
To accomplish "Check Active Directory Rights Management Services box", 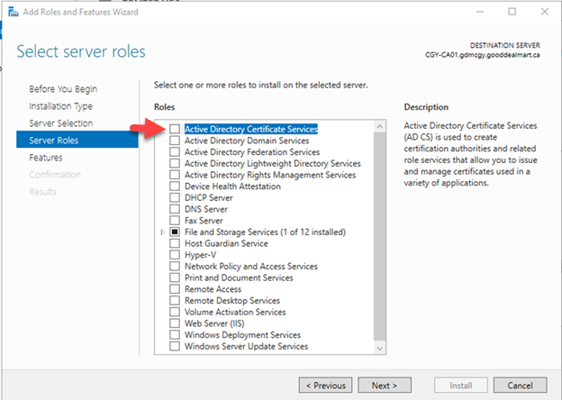I will [x=175, y=175].
